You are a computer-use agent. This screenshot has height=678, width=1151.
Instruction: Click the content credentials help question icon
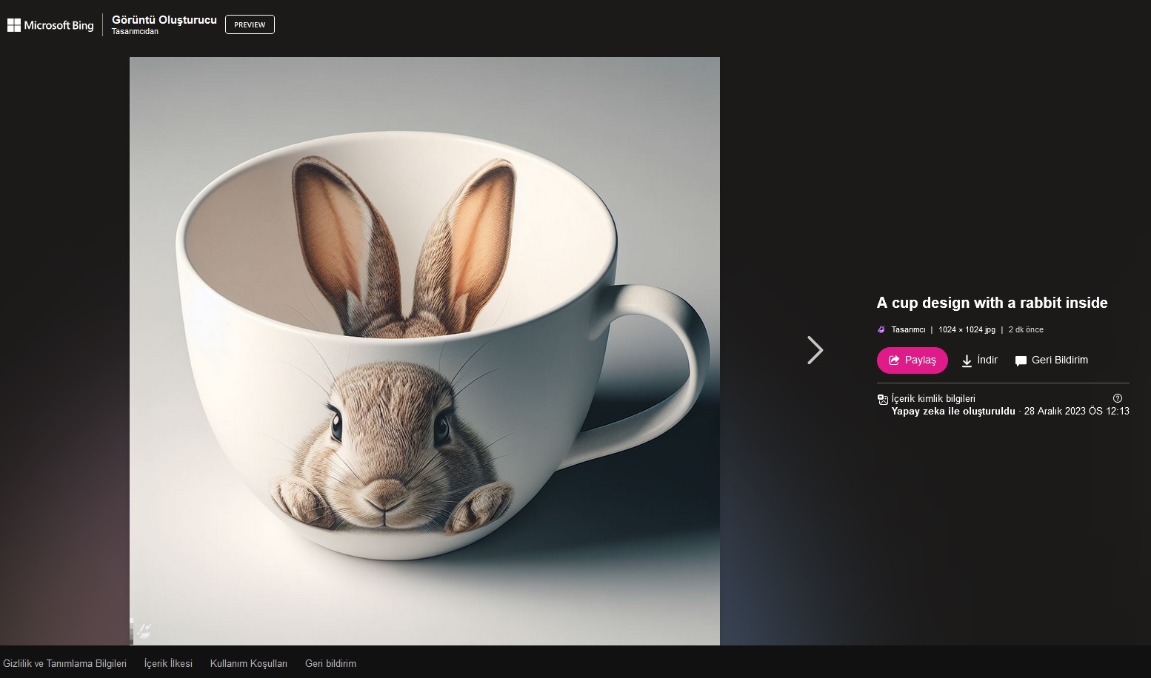point(1118,398)
